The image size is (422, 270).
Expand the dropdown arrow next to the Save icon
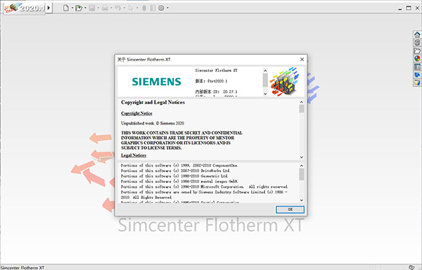pyautogui.click(x=98, y=8)
